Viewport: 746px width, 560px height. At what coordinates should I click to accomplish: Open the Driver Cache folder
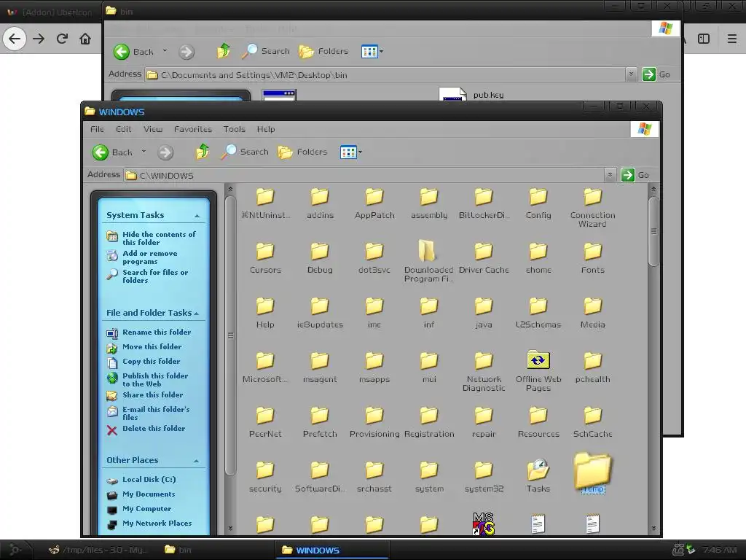484,258
